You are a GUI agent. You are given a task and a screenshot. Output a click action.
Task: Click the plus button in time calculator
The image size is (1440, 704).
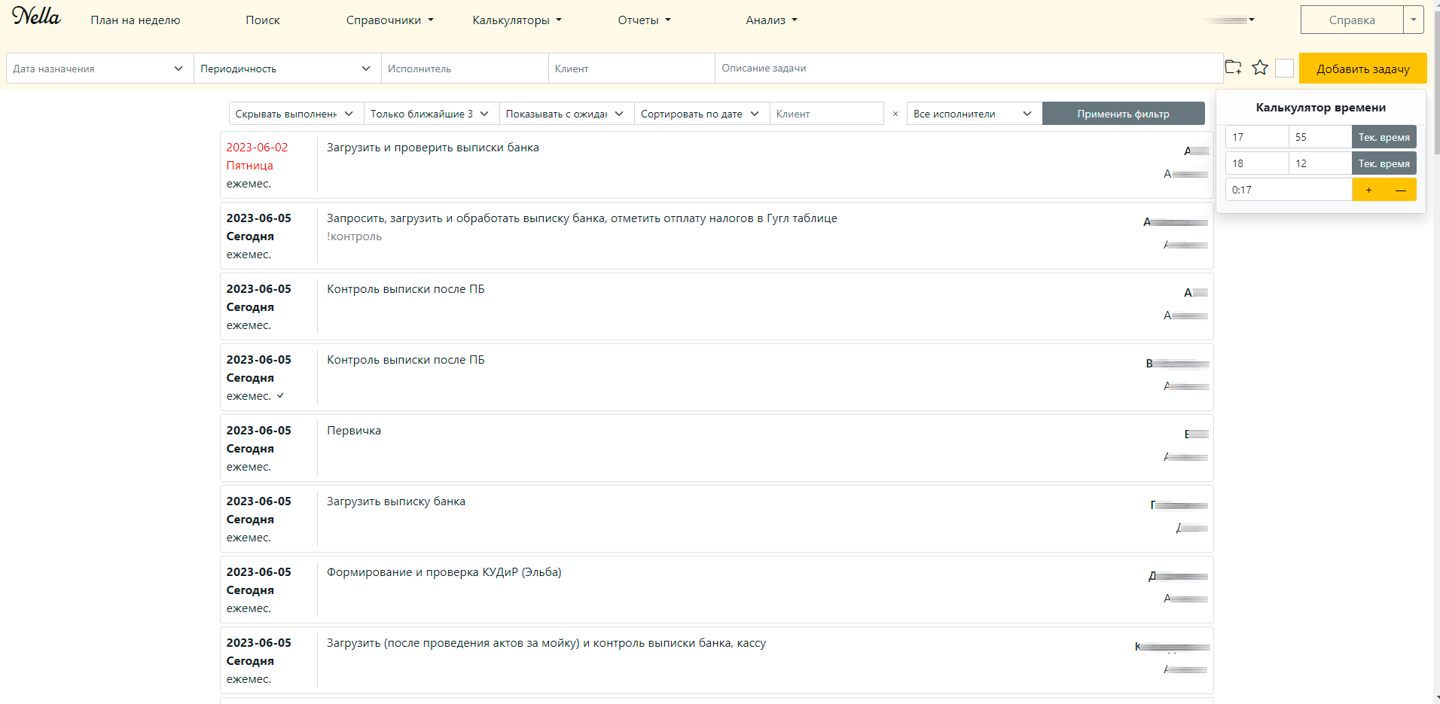1368,190
